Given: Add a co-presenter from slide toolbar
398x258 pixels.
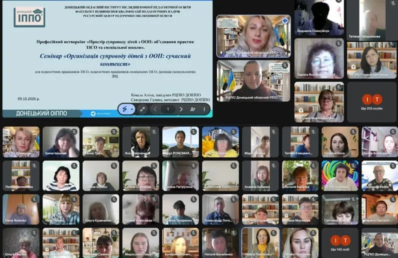Looking at the screenshot, I should [192, 109].
